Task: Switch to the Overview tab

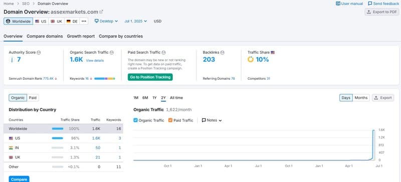Action: [x=13, y=36]
